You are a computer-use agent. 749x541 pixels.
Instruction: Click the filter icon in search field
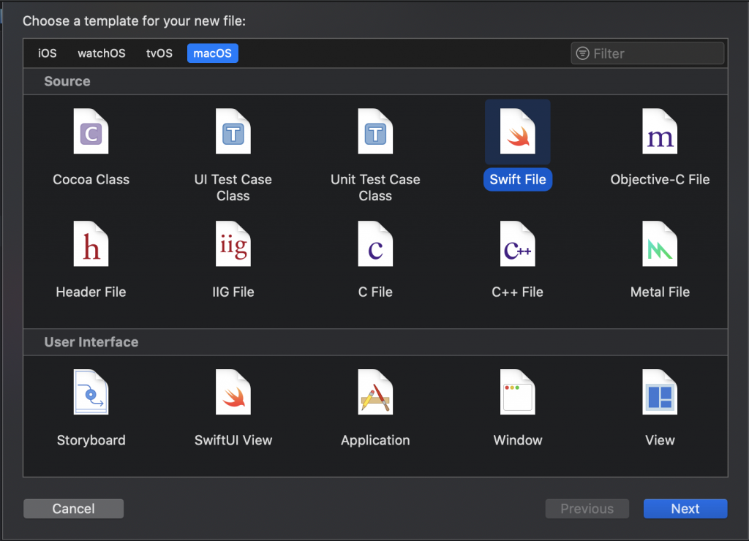(582, 53)
